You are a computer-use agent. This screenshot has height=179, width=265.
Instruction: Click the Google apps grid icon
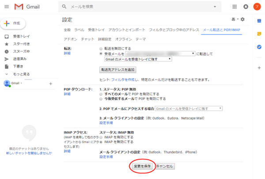tap(234, 7)
